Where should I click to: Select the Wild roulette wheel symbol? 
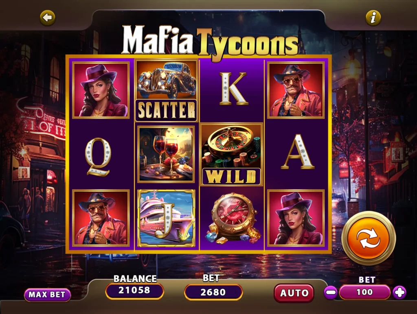click(231, 154)
